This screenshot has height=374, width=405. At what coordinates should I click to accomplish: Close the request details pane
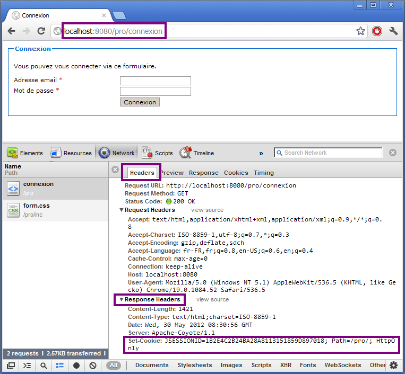[115, 170]
